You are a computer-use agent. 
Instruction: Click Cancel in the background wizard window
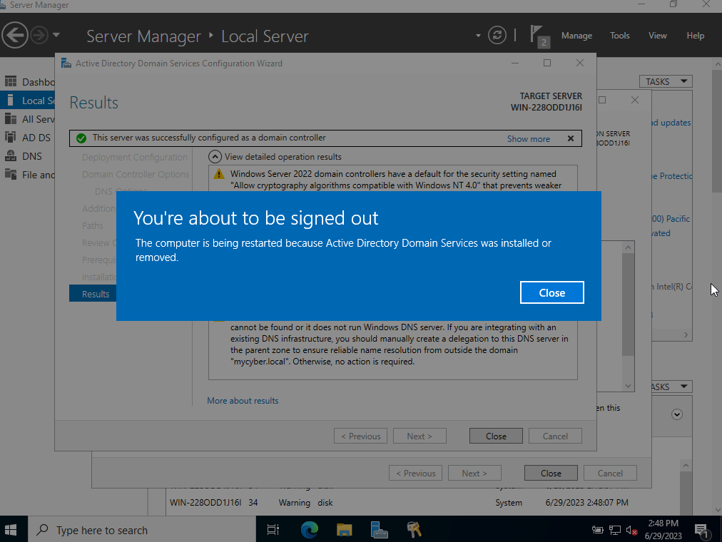click(610, 473)
